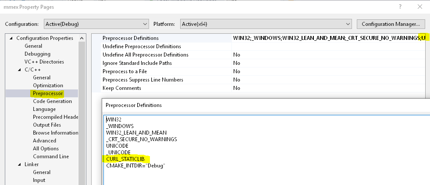Open the Command Line page
Image resolution: width=430 pixels, height=185 pixels.
point(51,157)
